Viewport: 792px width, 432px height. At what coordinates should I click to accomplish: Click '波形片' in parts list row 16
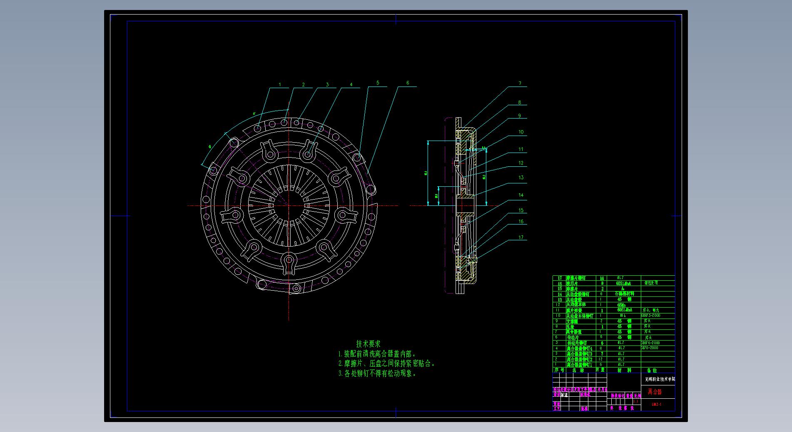point(572,284)
